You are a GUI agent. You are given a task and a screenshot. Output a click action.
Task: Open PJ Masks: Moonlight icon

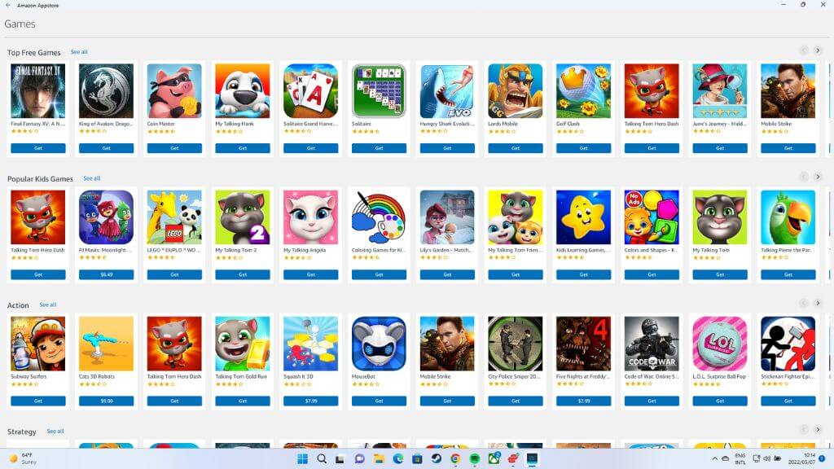pyautogui.click(x=106, y=217)
